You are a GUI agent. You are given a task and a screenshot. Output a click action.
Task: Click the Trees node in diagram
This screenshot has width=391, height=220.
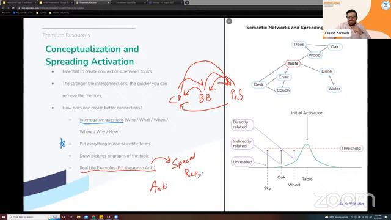pos(299,45)
